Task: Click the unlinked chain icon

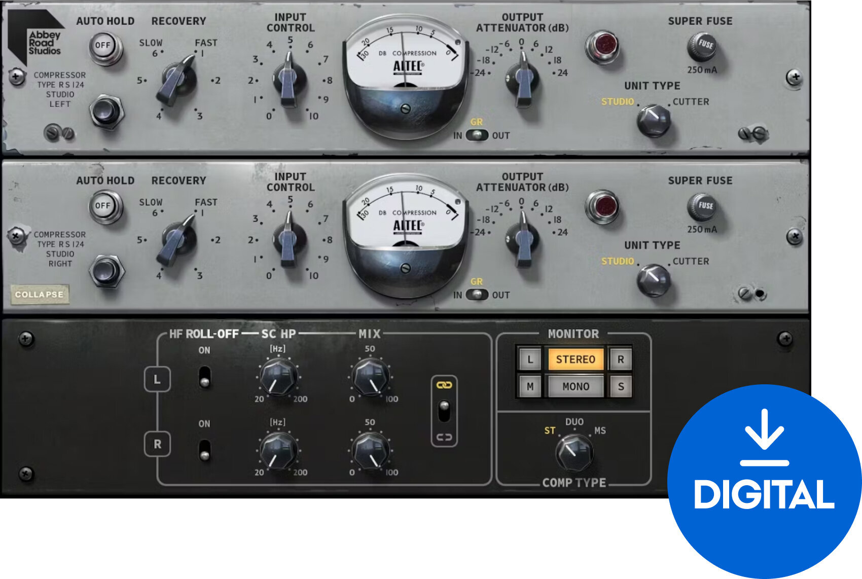Action: click(x=444, y=437)
